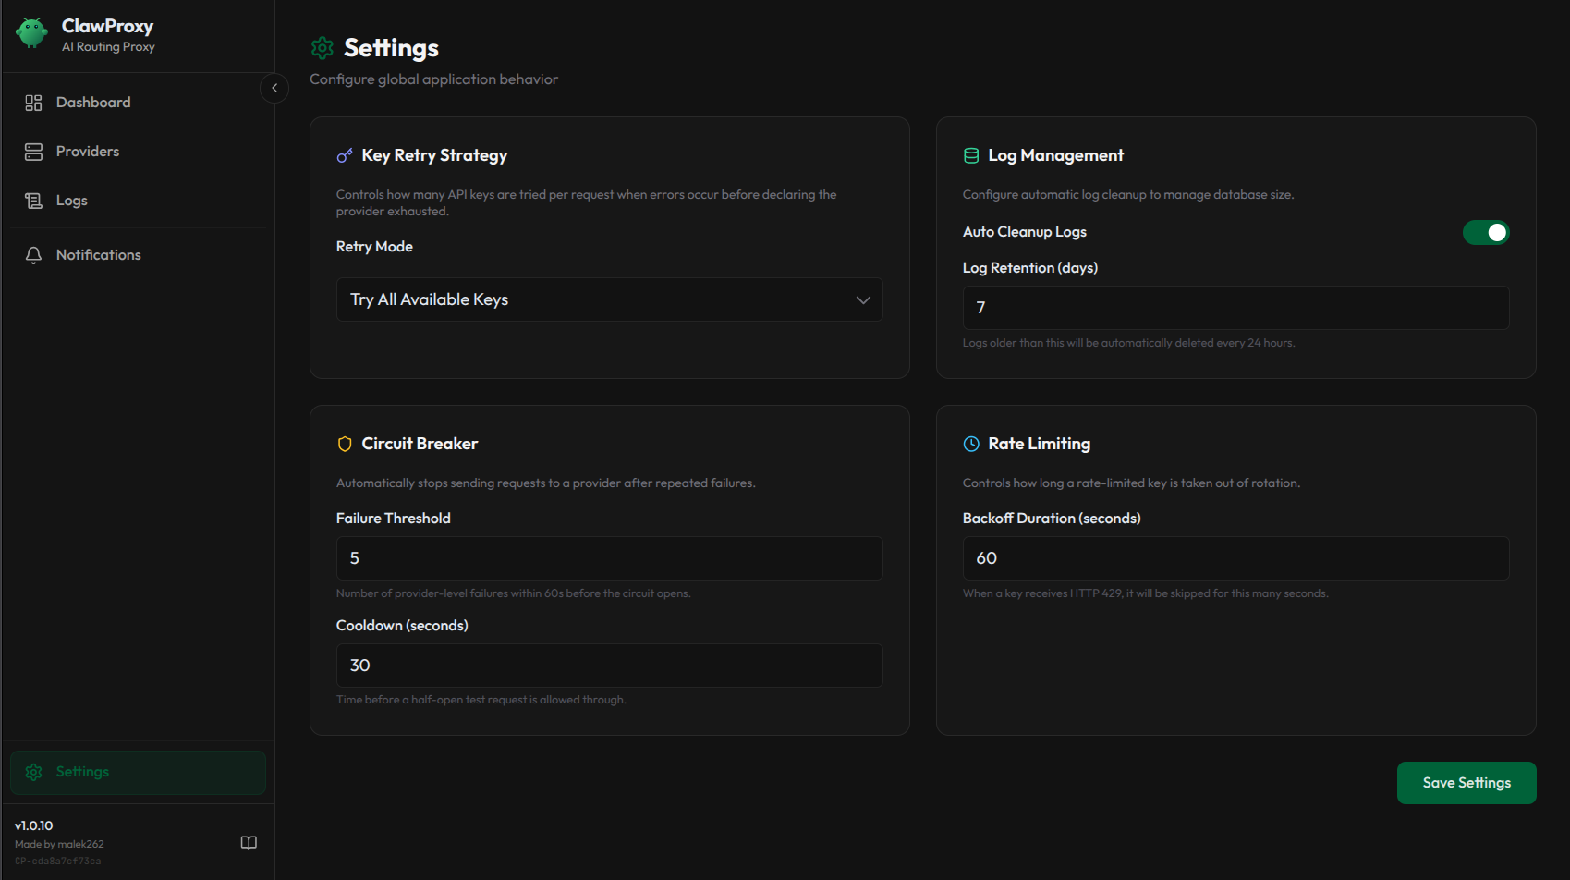Toggle the Auto Cleanup Logs switch
This screenshot has height=880, width=1570.
[x=1486, y=232]
